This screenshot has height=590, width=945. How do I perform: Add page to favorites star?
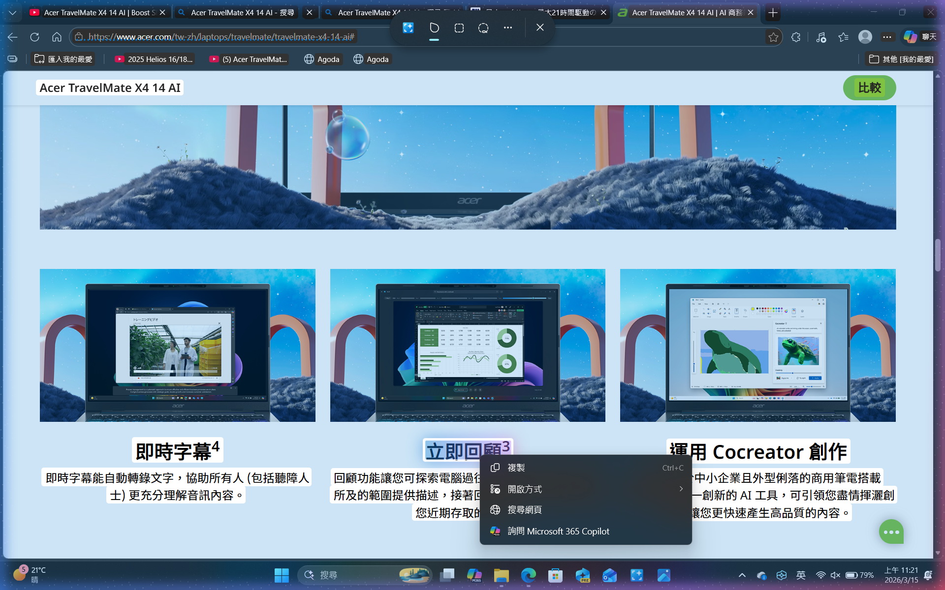[x=773, y=37]
